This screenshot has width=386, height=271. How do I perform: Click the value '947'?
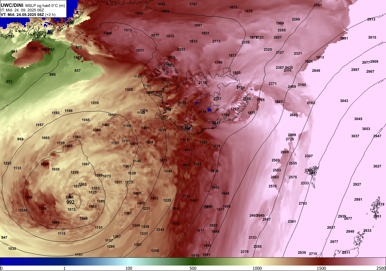coord(4,238)
